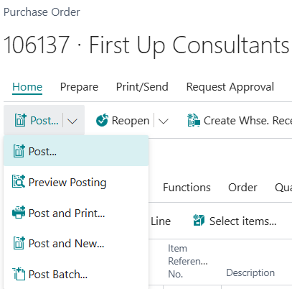Image resolution: width=292 pixels, height=289 pixels.
Task: Open the Functions lines menu
Action: [x=187, y=188]
